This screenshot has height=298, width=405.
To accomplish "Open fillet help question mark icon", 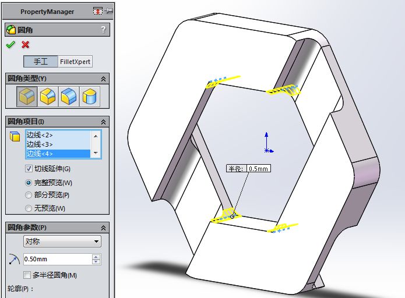I will click(x=103, y=30).
